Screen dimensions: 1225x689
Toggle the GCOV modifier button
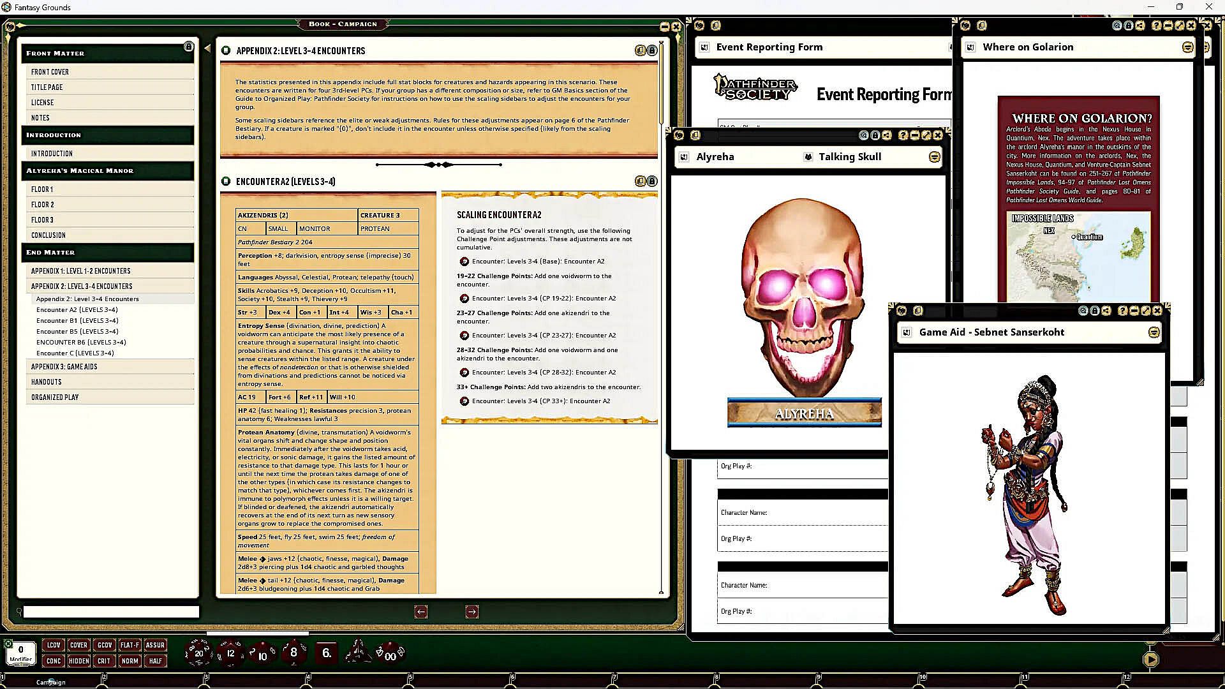(105, 645)
